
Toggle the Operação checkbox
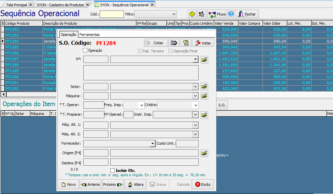pos(85,50)
